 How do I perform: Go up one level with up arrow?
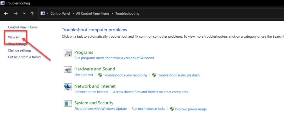(x=32, y=14)
